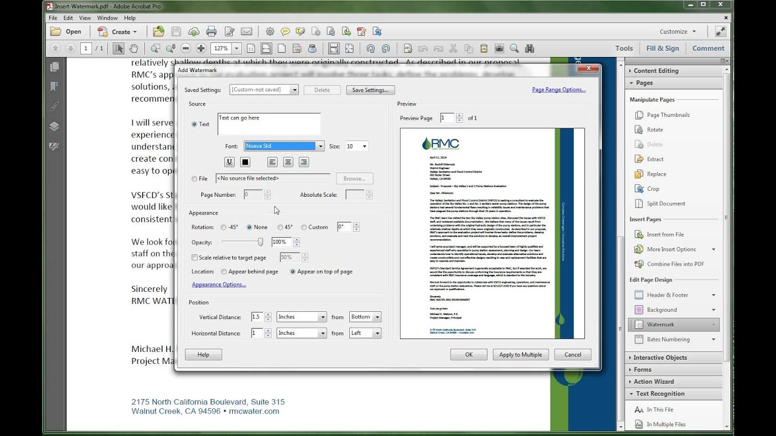Open Saved Settings dropdown
Viewport: 776px width, 436px height.
[264, 90]
